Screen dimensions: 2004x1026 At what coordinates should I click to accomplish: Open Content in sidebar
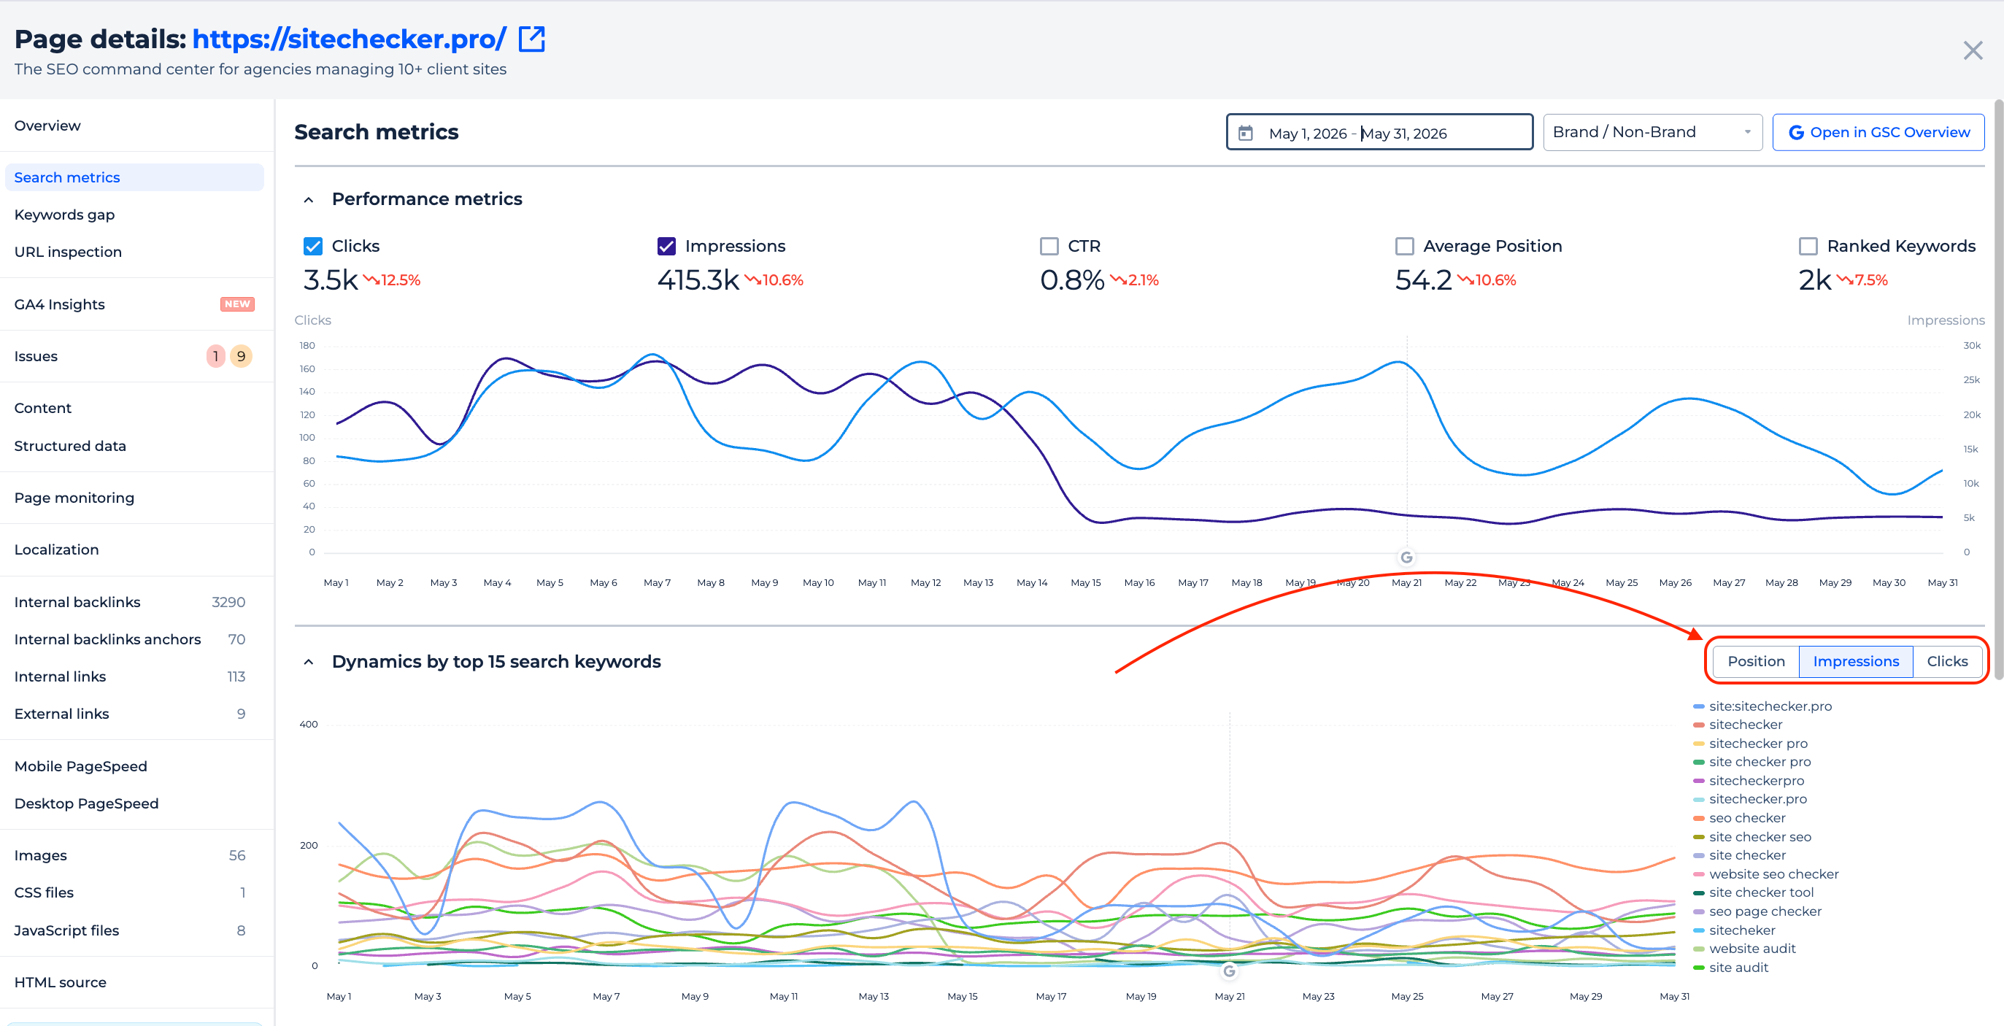click(43, 409)
